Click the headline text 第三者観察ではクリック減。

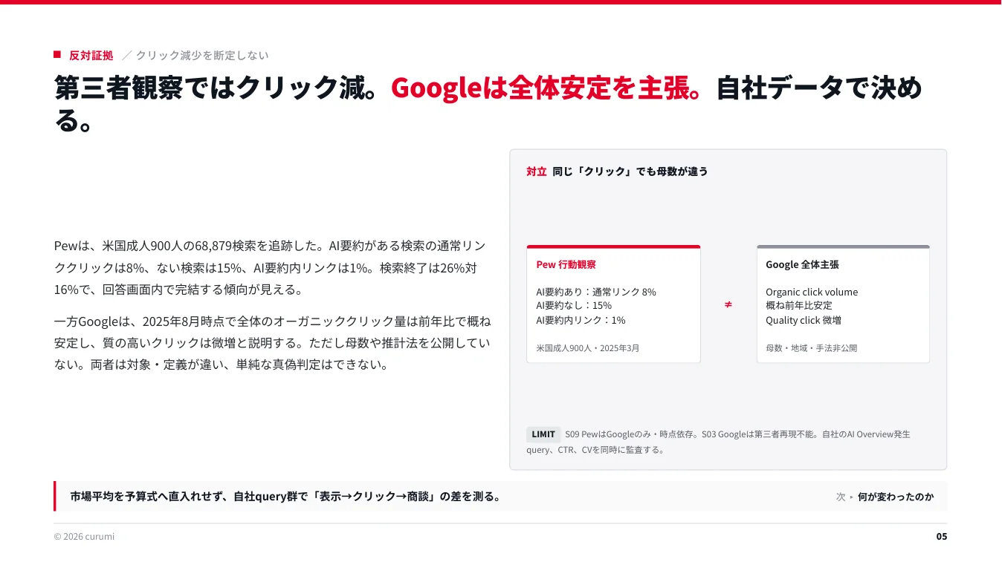click(216, 88)
